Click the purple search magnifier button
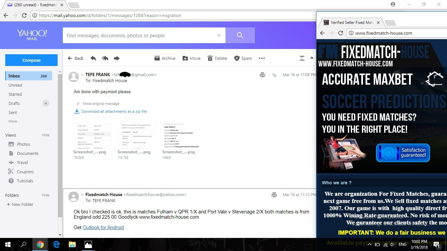 pyautogui.click(x=240, y=35)
